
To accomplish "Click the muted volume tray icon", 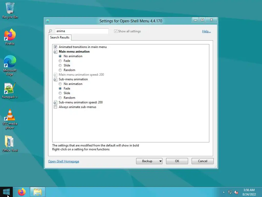I will 236,192.
